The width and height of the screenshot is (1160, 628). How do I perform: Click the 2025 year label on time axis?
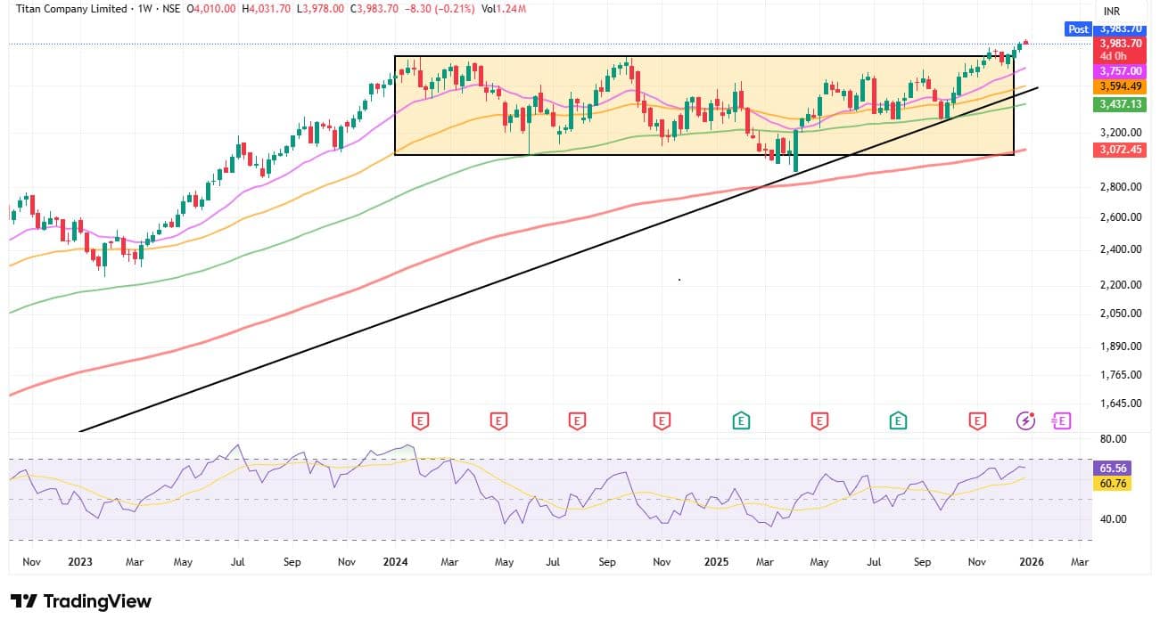click(x=716, y=563)
